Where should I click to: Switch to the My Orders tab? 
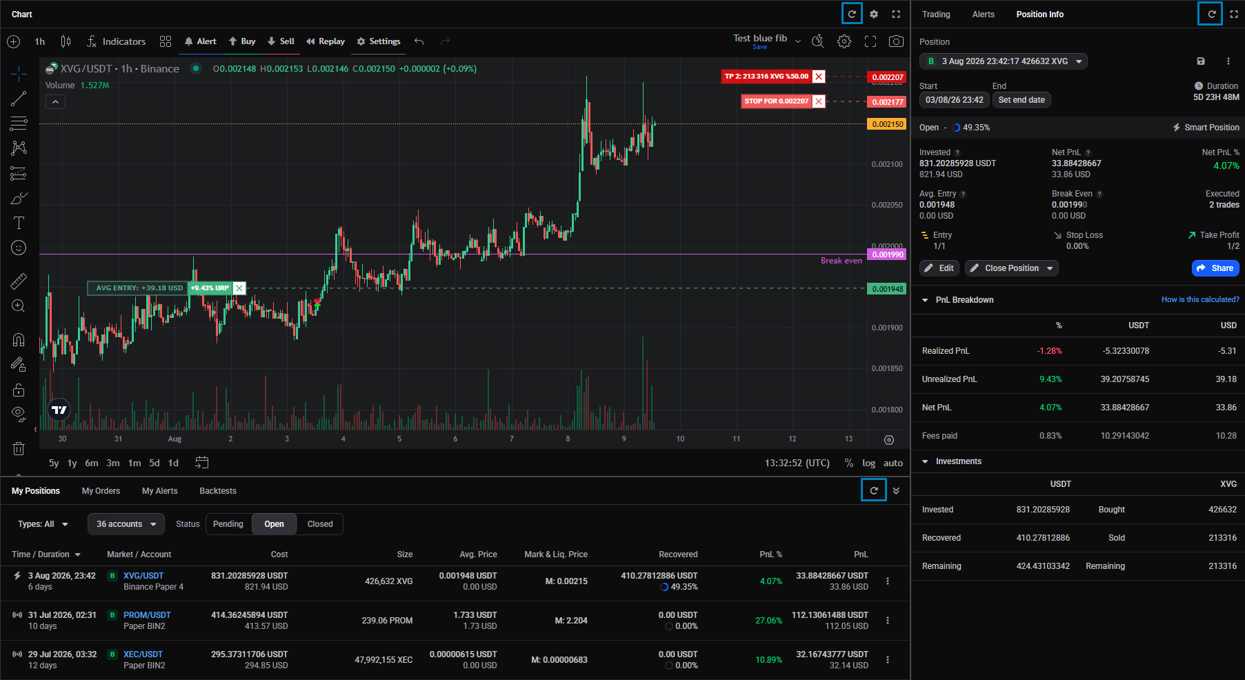tap(101, 491)
